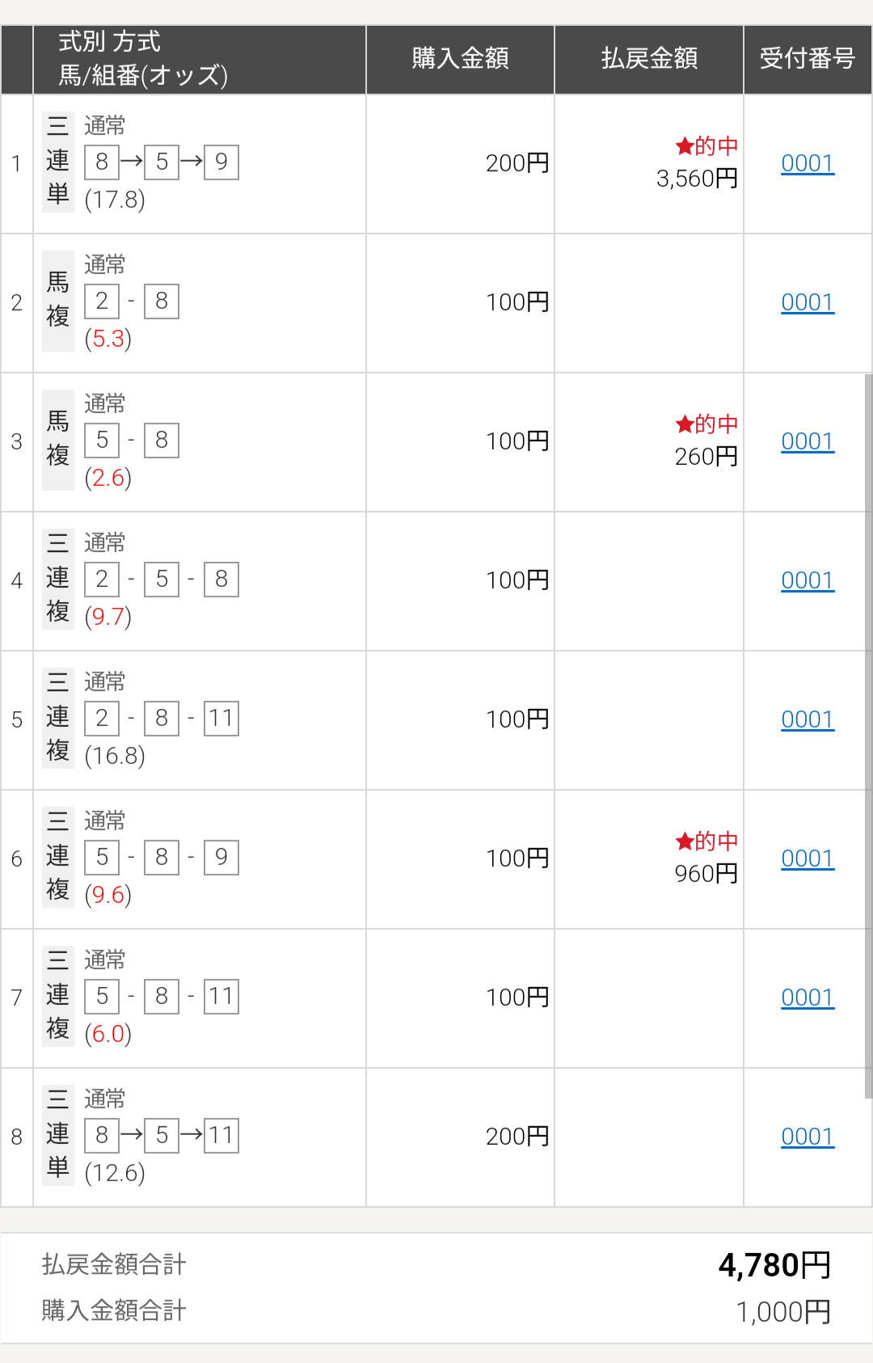Click the 払戻金額 column header
The width and height of the screenshot is (873, 1363).
(649, 59)
